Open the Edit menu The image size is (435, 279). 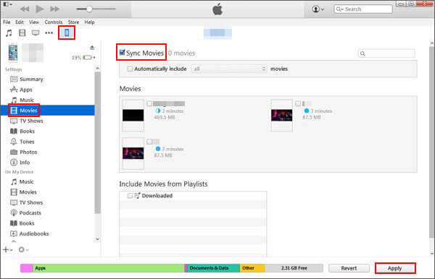click(x=20, y=22)
